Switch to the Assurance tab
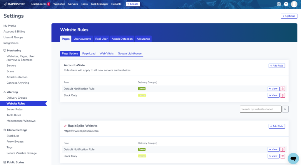This screenshot has width=301, height=165. (x=143, y=39)
